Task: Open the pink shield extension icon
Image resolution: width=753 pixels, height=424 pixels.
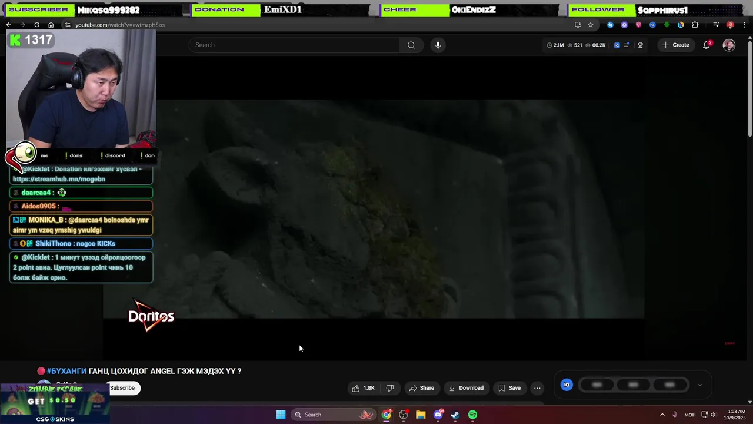Action: 638,25
